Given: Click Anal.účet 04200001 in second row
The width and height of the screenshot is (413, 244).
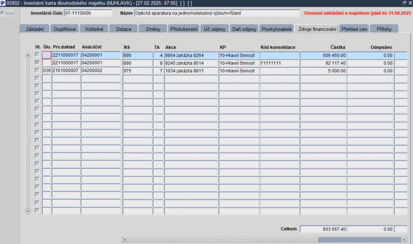Looking at the screenshot, I should 100,62.
